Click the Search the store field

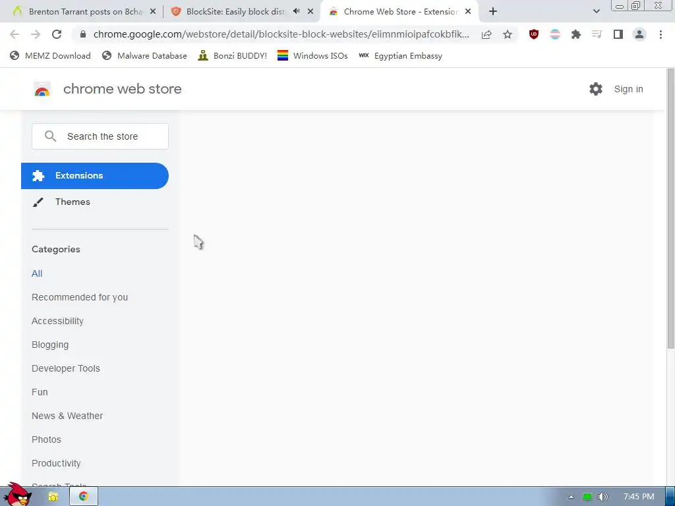(x=100, y=136)
